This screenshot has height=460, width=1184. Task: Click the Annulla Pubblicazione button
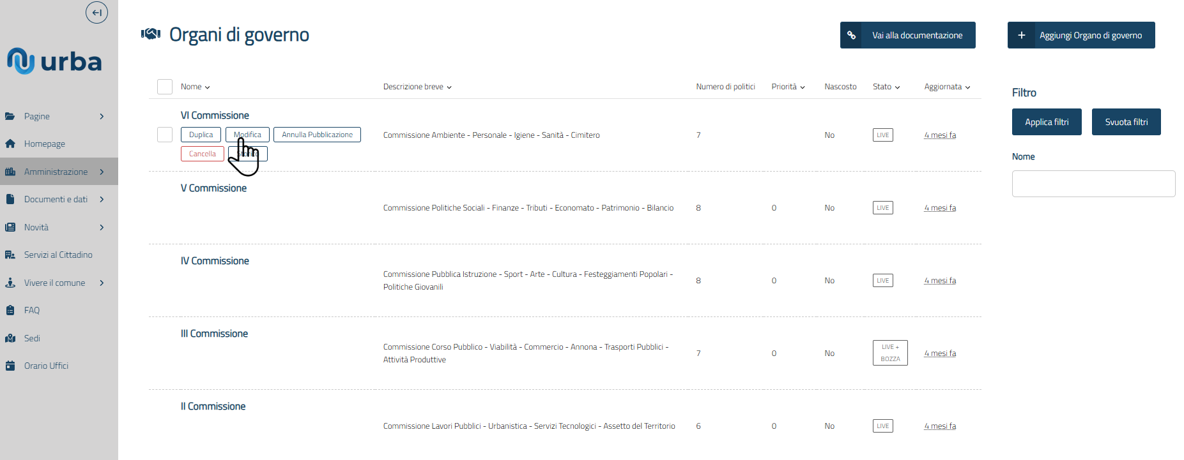point(317,135)
